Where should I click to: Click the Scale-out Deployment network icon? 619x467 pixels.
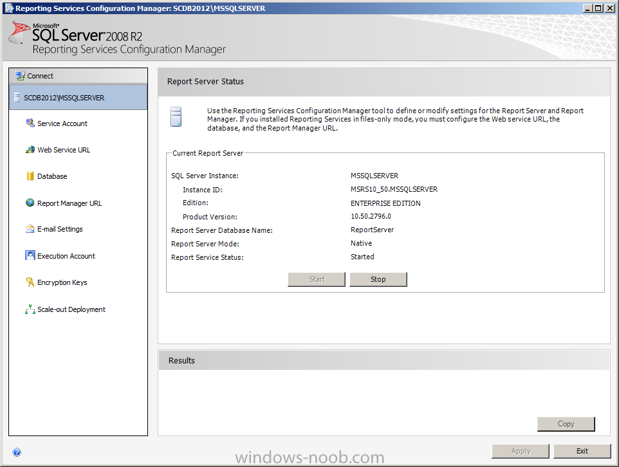(x=30, y=309)
